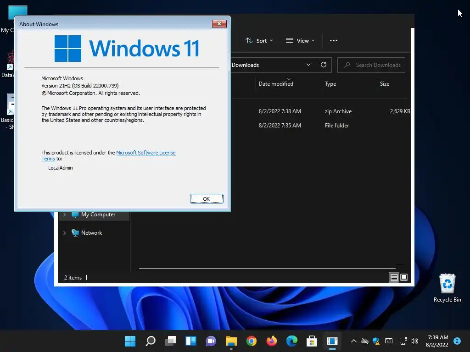The image size is (470, 352).
Task: Open the touch keyboard tray icon
Action: coord(389,341)
